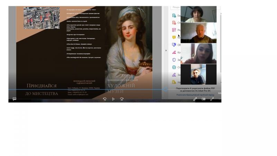Toggle captions icon in player bar

pyautogui.click(x=15, y=99)
